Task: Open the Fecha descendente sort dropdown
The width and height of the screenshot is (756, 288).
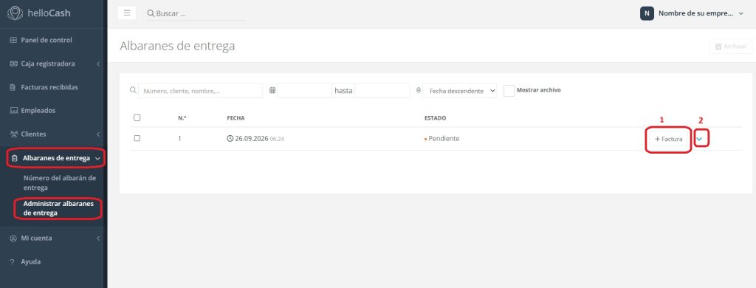Action: point(459,91)
